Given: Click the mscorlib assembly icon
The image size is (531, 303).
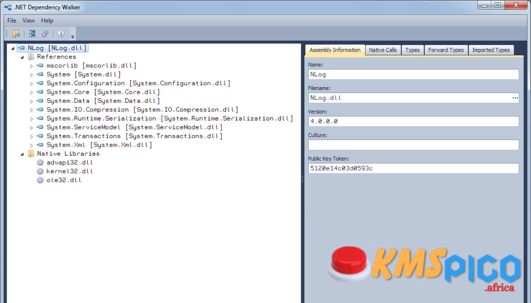Looking at the screenshot, I should pos(40,66).
